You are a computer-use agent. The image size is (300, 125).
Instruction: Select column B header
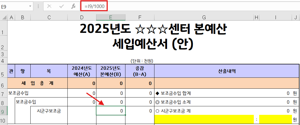[23, 18]
